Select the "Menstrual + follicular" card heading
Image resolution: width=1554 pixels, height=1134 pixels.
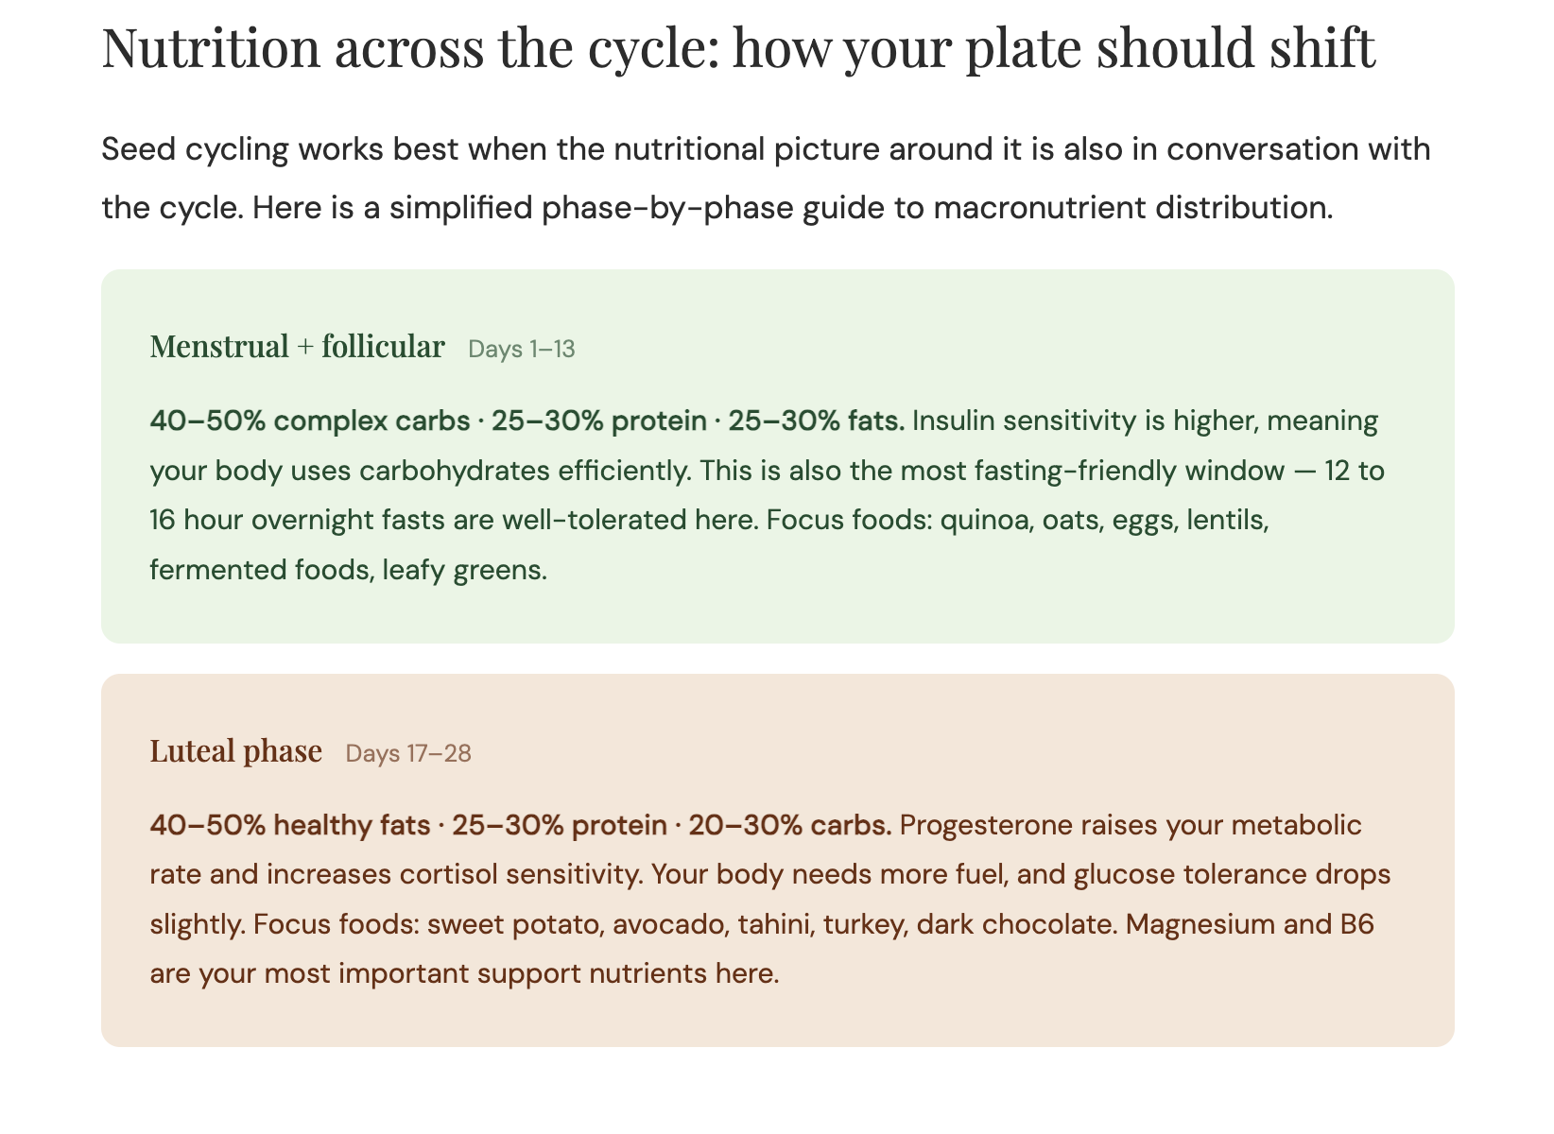(297, 347)
